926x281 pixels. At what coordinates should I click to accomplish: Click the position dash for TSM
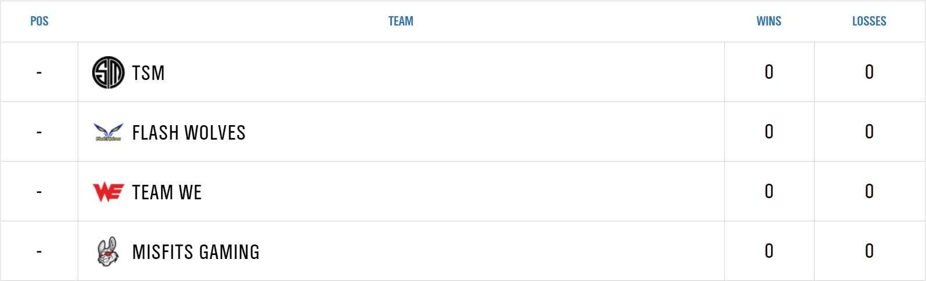pyautogui.click(x=39, y=73)
